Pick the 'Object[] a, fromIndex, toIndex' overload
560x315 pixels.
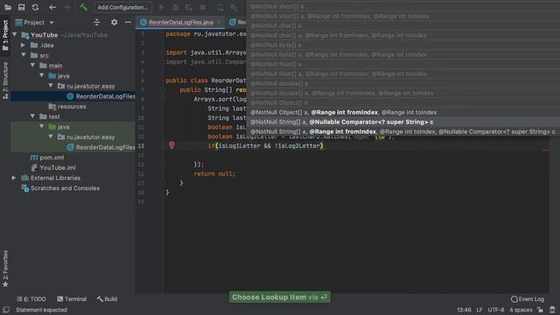click(403, 112)
